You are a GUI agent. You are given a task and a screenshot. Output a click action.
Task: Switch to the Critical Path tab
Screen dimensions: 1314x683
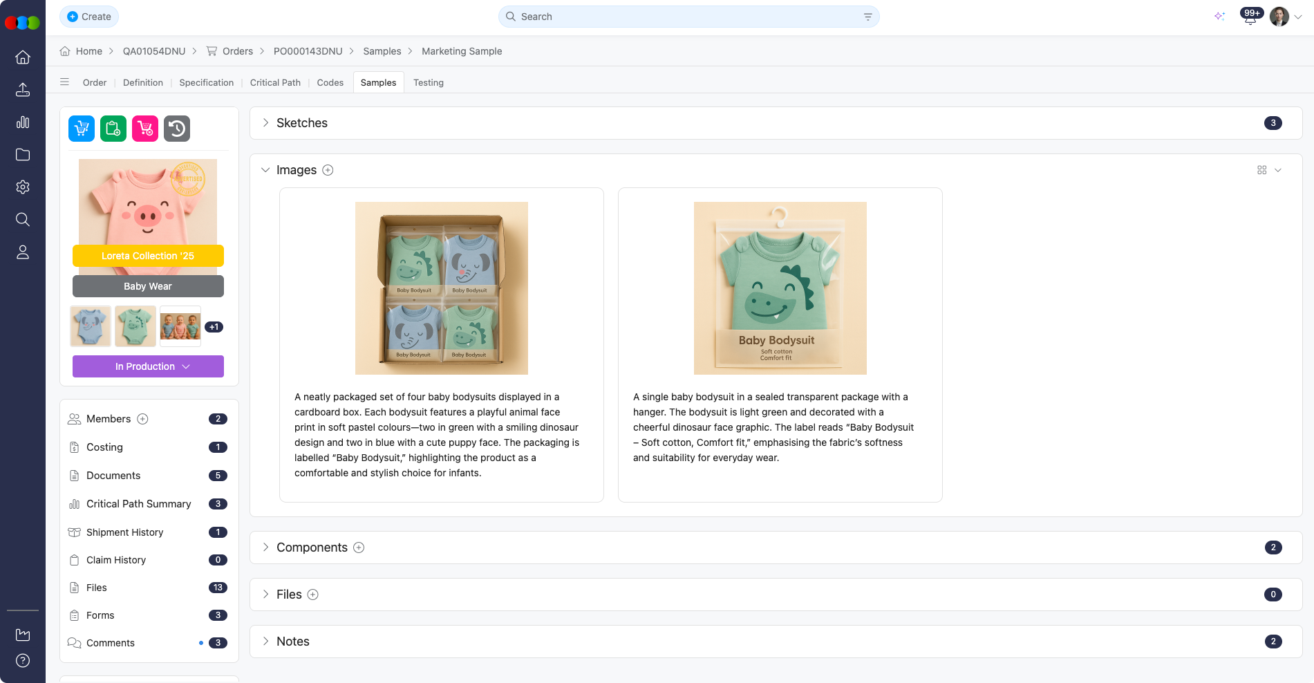[x=275, y=82]
